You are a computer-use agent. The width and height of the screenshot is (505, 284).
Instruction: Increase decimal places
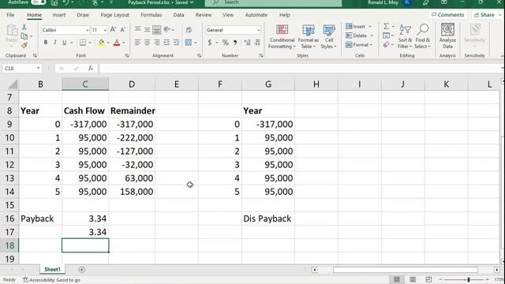click(x=247, y=43)
